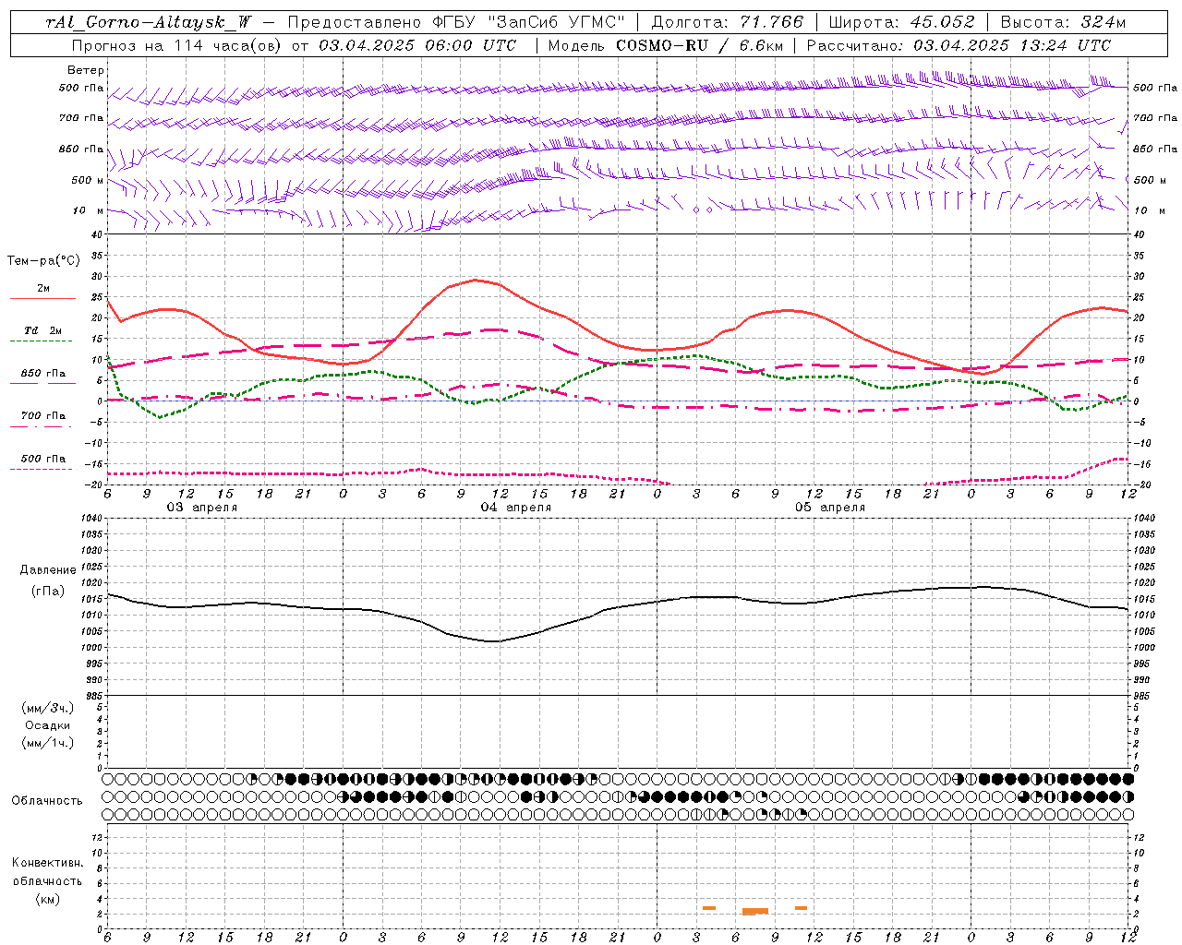Click the (км) unit label
Viewport: 1182px width, 945px height.
[x=48, y=899]
